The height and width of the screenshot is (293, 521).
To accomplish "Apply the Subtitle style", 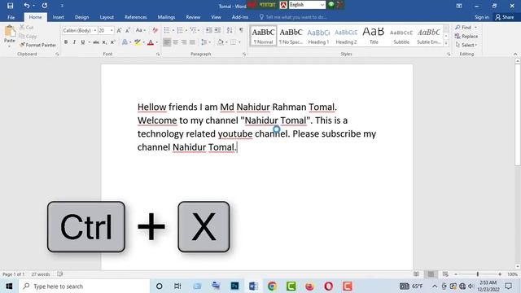I will click(401, 36).
